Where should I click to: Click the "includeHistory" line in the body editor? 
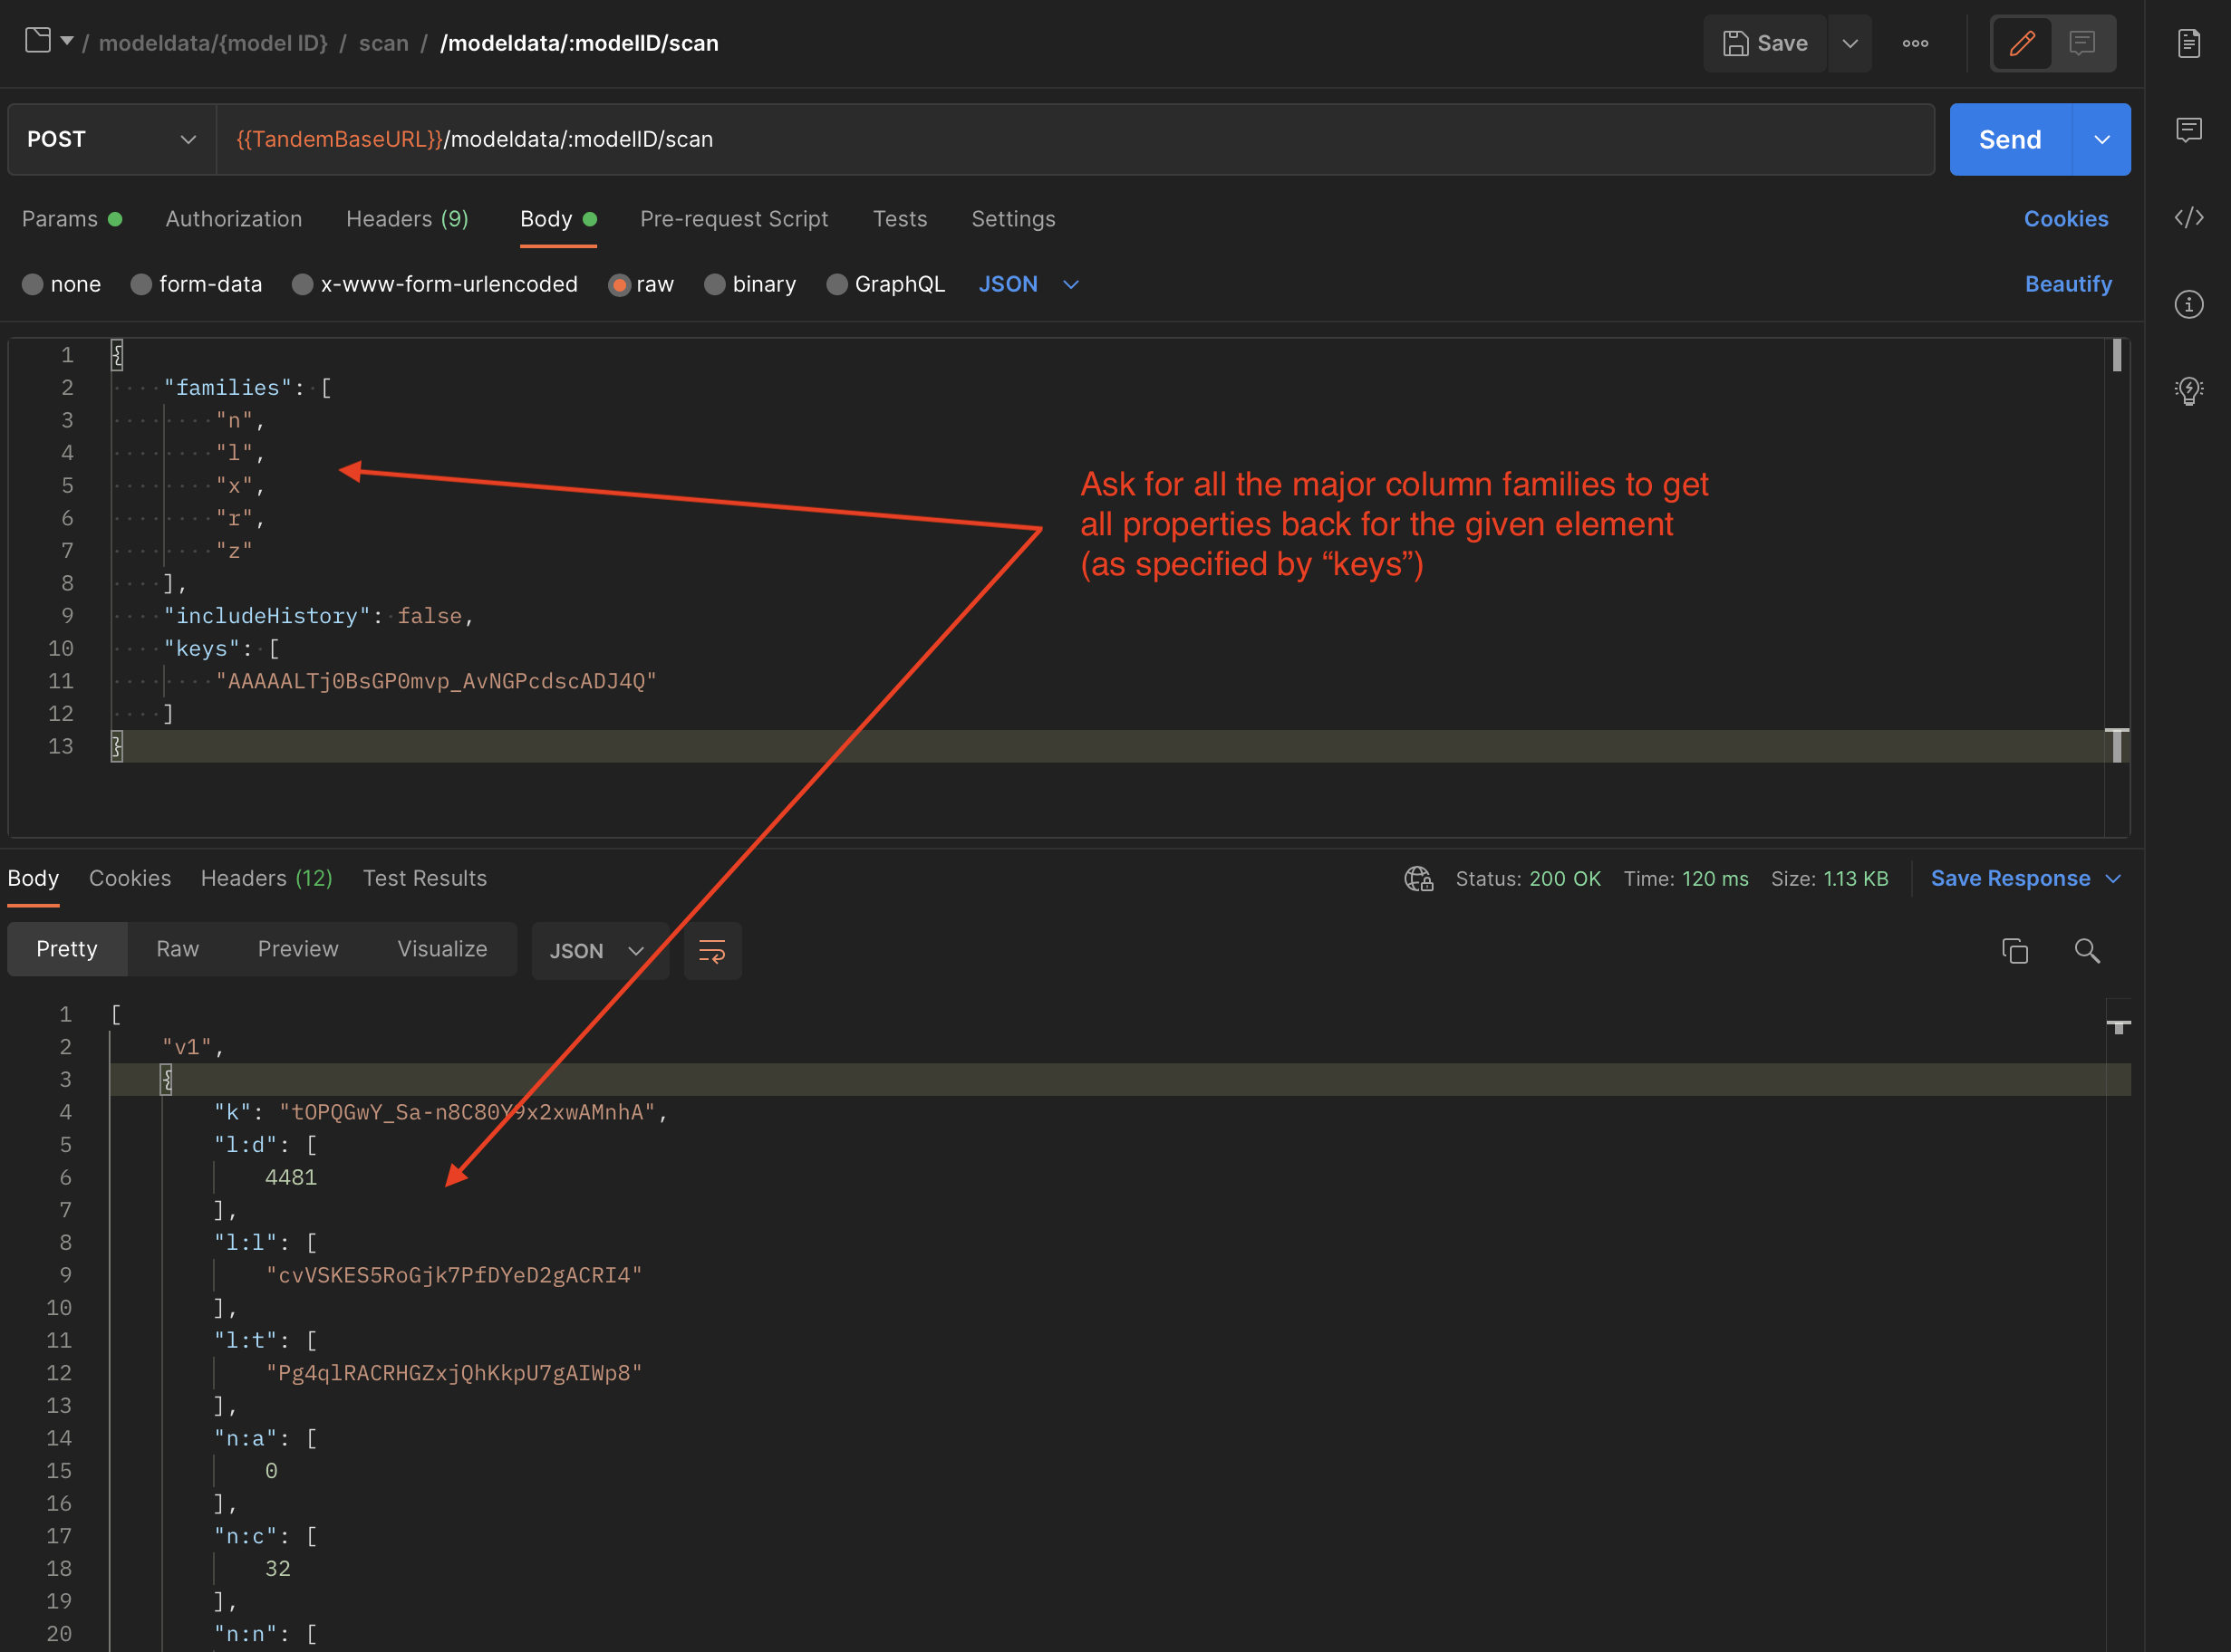[x=317, y=616]
